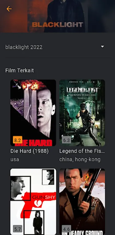Image resolution: width=115 pixels, height=235 pixels.
Task: Tap the 8.2 rating badge
Action: (18, 140)
